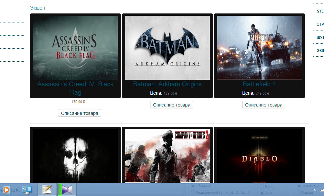This screenshot has width=324, height=196.
Task: Open the СТР... category in right sidebar
Action: pos(320,24)
